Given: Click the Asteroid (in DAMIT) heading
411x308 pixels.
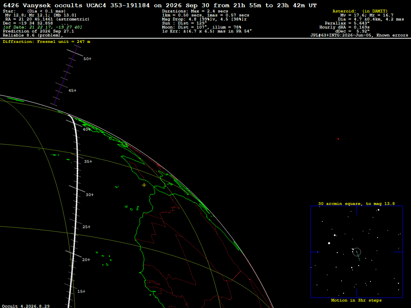Looking at the screenshot, I should point(360,11).
